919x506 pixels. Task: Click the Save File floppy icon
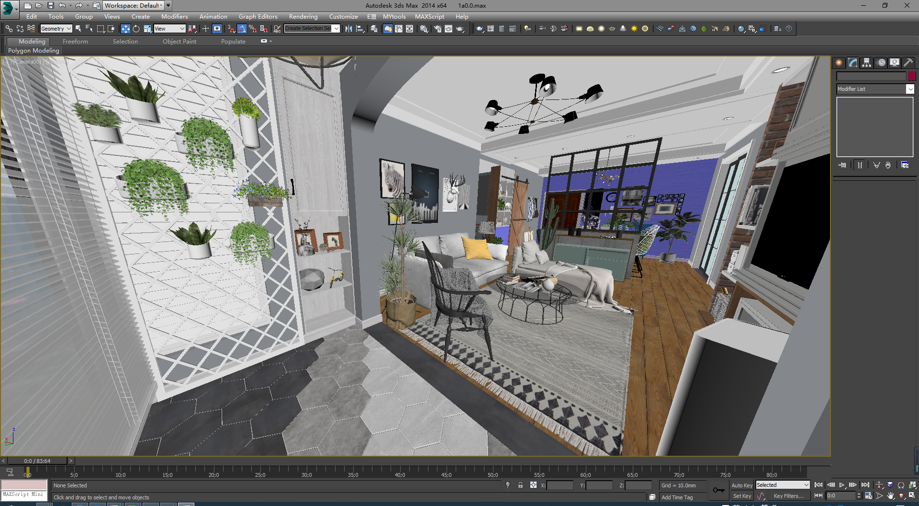click(50, 5)
